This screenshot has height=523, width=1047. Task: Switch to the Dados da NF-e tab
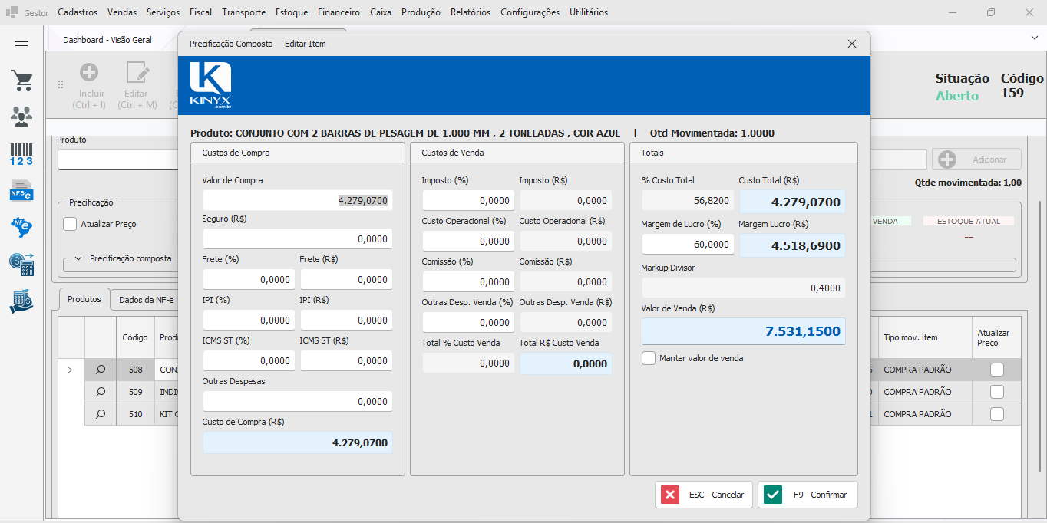pos(146,300)
